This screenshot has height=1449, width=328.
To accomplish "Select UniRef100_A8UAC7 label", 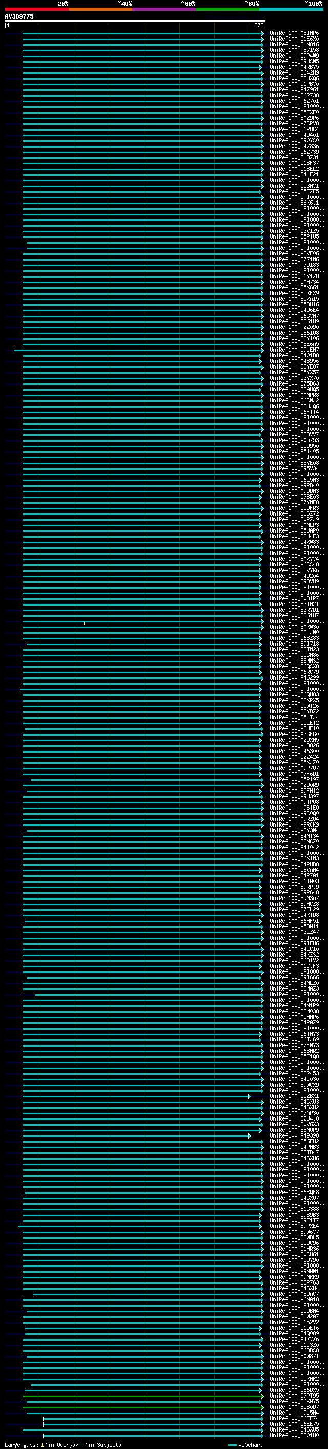I will click(x=294, y=1294).
